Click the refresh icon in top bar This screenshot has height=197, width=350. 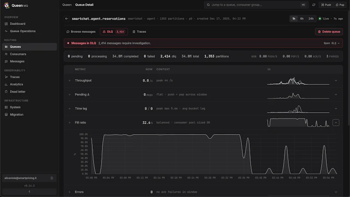314,5
